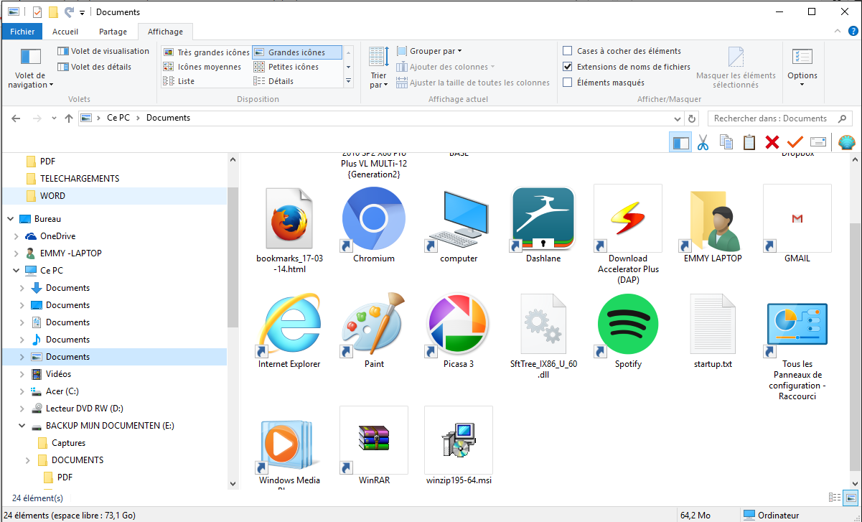Toggle Volet des détails pane

click(94, 67)
